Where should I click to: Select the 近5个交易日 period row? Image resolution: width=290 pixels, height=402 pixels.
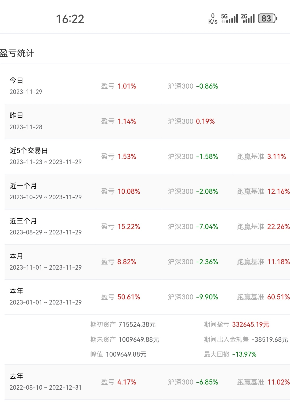(x=145, y=156)
